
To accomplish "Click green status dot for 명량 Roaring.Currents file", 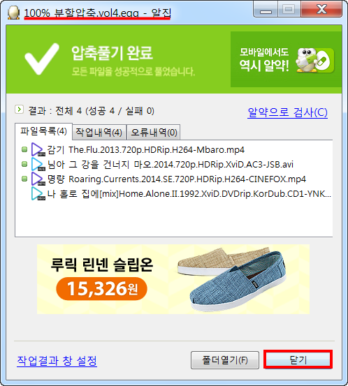I will click(x=24, y=179).
